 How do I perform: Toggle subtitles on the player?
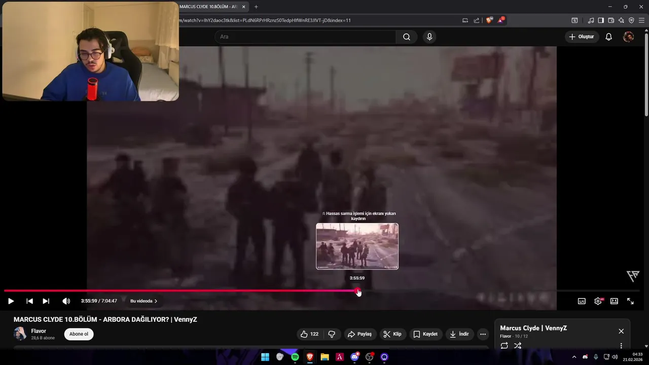point(582,301)
